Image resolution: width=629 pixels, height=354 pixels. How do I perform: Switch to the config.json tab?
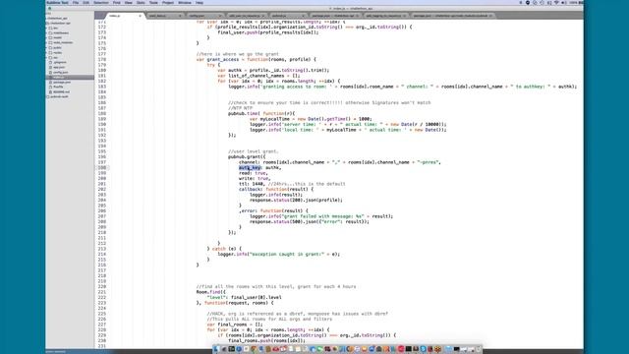(x=204, y=16)
